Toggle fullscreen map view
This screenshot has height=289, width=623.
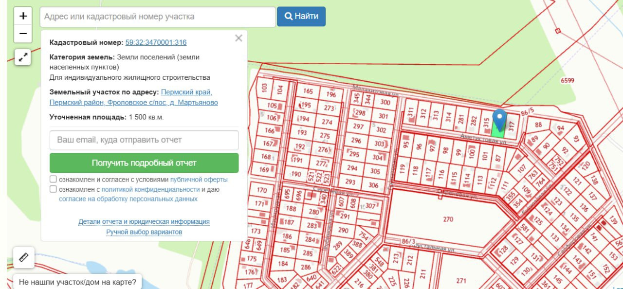[x=23, y=57]
